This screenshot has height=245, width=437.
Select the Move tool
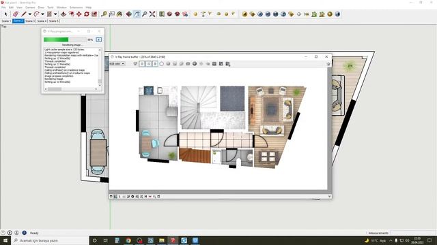[x=79, y=14]
